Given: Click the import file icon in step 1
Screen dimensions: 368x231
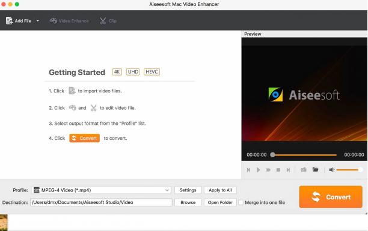Looking at the screenshot, I should coord(72,91).
